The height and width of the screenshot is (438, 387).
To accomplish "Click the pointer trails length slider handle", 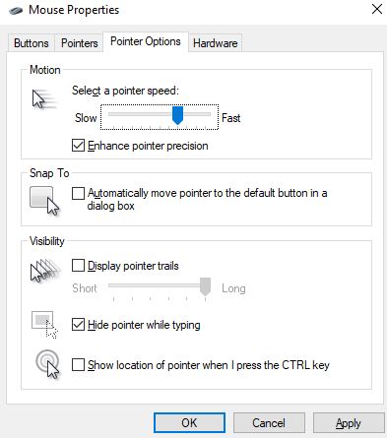I will click(x=205, y=286).
